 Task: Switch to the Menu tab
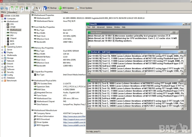[x=3, y=12]
